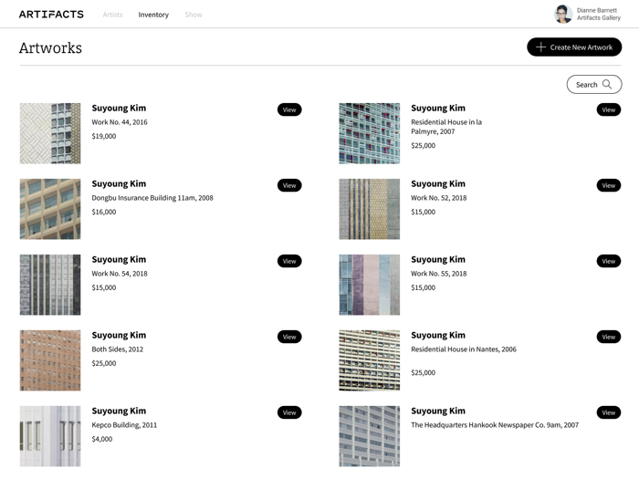Open Work No. 54 thumbnail image

pos(50,285)
